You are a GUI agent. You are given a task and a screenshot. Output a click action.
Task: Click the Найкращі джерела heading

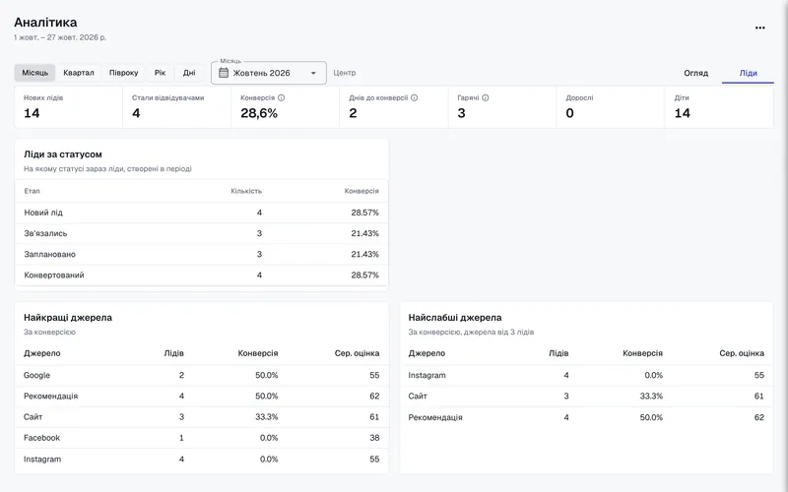[x=68, y=317]
